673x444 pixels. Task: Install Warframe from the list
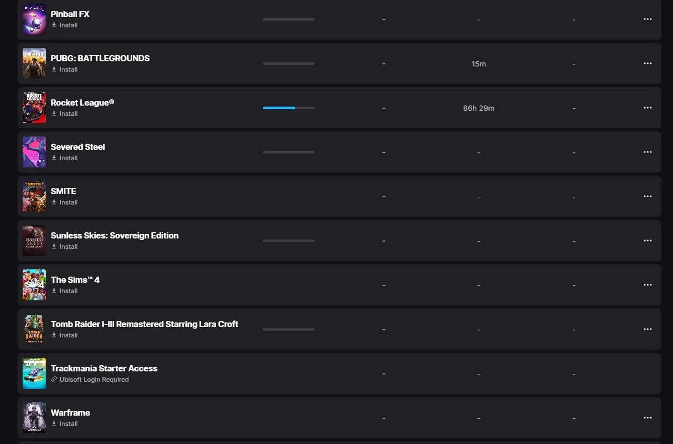point(64,424)
